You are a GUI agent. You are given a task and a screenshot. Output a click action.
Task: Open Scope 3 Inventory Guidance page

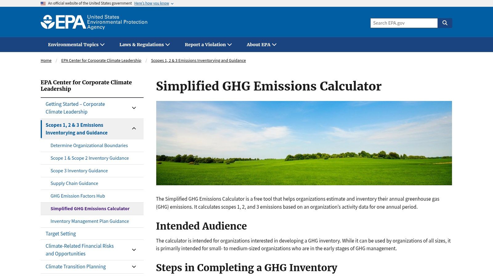pyautogui.click(x=79, y=171)
